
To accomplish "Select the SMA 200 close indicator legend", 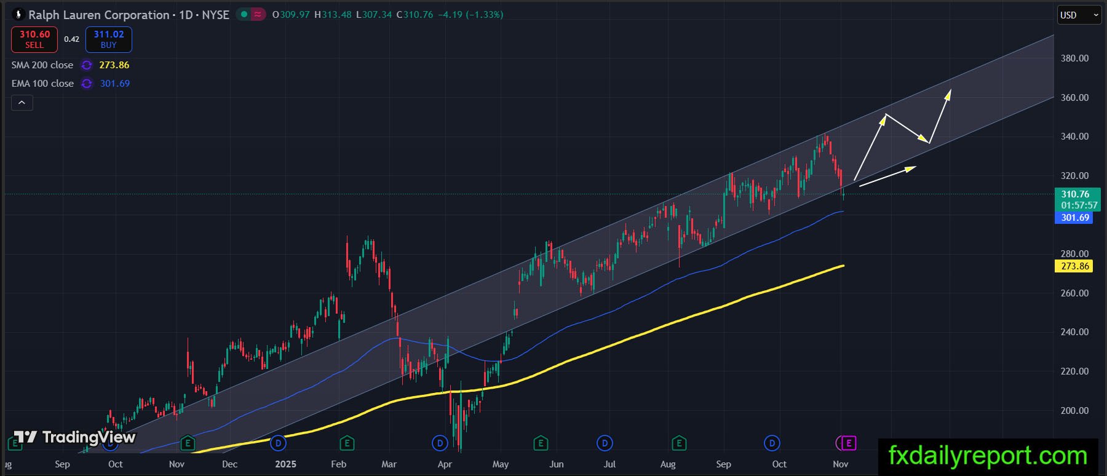I will [42, 65].
